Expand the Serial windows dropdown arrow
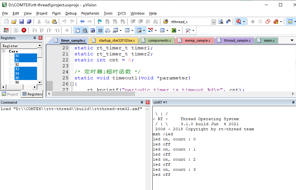This screenshot has height=190, width=296. [x=144, y=30]
